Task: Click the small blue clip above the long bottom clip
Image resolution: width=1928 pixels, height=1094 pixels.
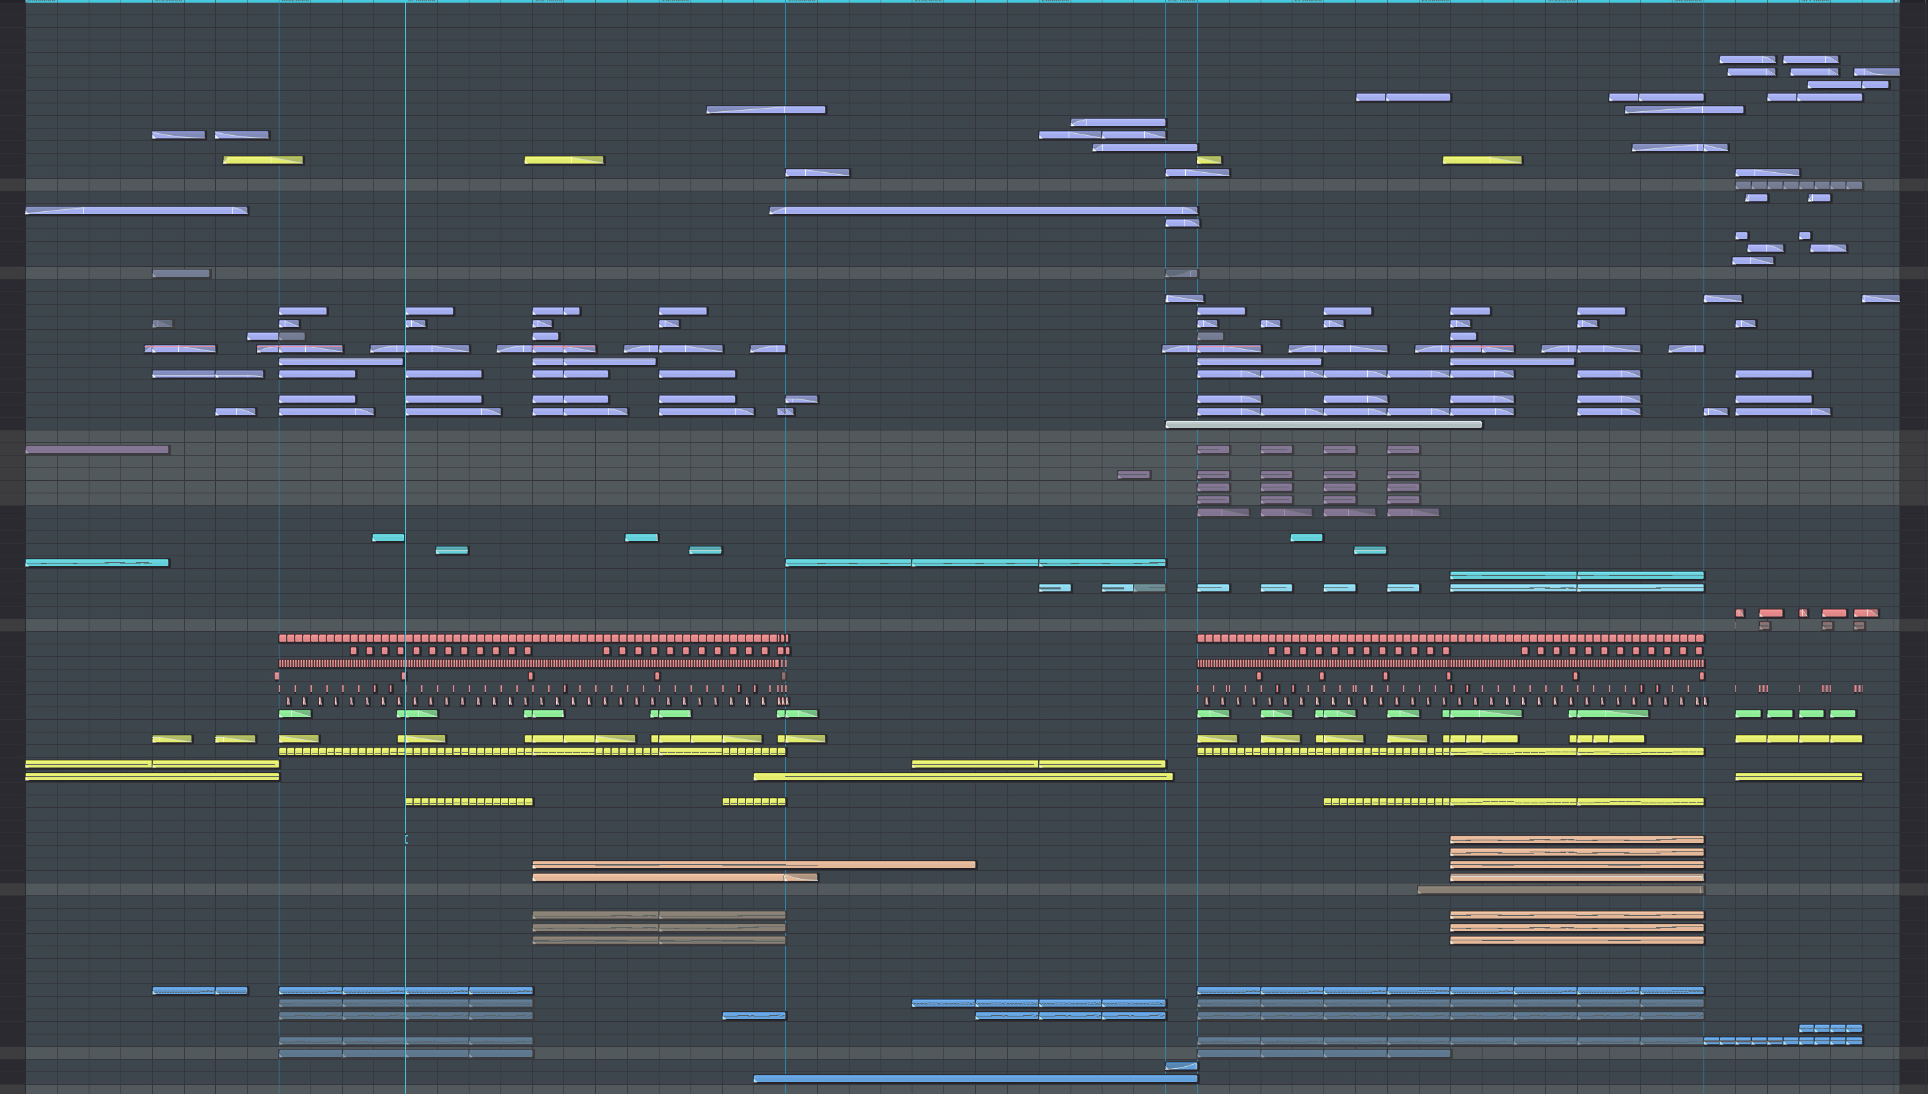Action: coord(1181,1066)
